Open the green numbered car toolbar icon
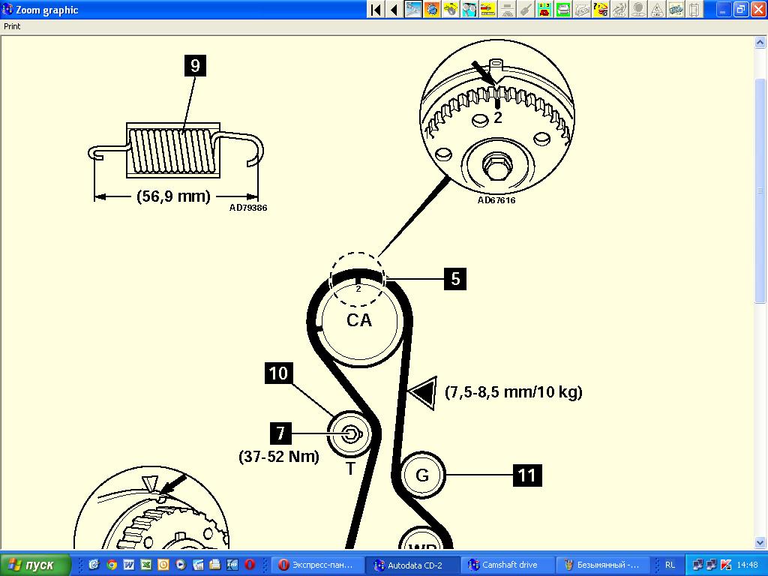 544,9
